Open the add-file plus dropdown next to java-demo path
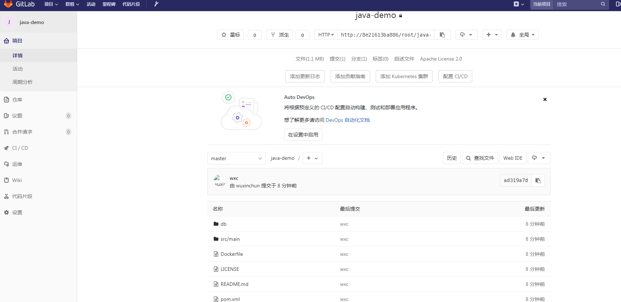This screenshot has height=302, width=621. 312,158
